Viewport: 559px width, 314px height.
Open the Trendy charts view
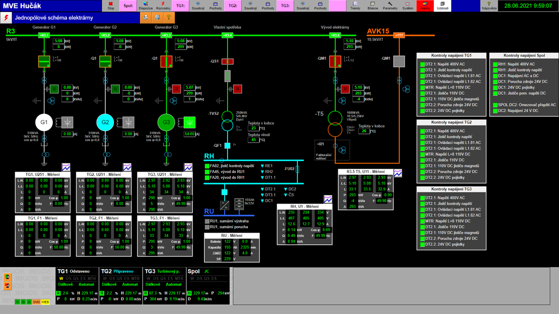355,6
